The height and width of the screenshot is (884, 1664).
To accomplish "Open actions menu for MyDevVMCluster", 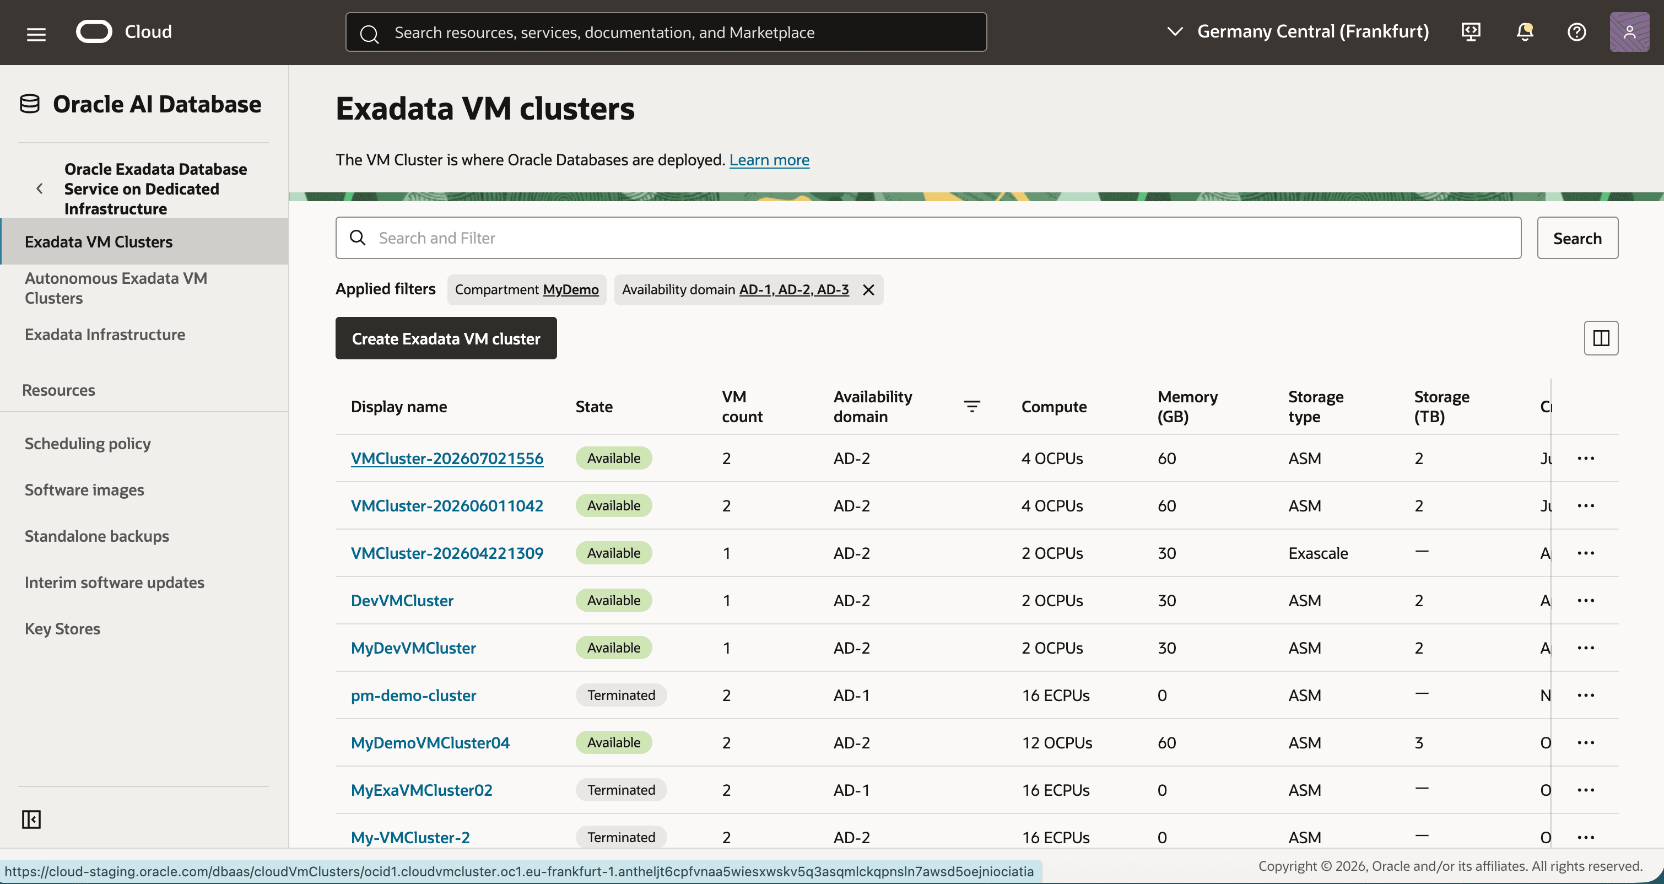I will (x=1586, y=648).
